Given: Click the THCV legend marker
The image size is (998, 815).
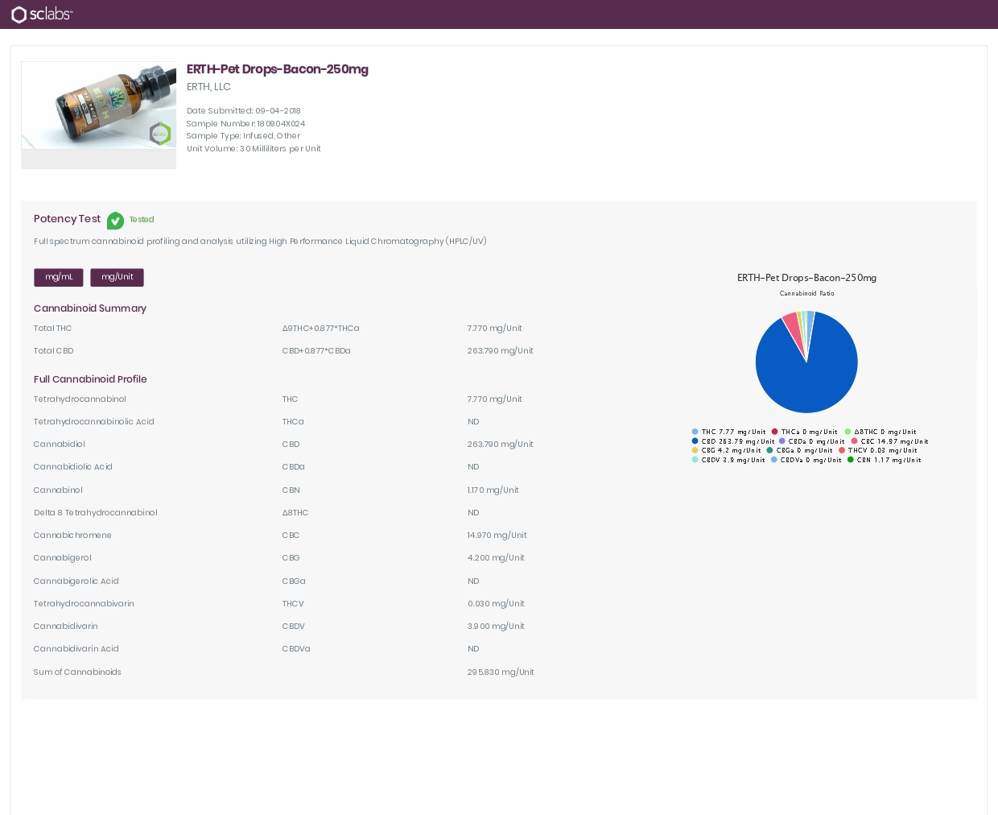Looking at the screenshot, I should pyautogui.click(x=842, y=451).
